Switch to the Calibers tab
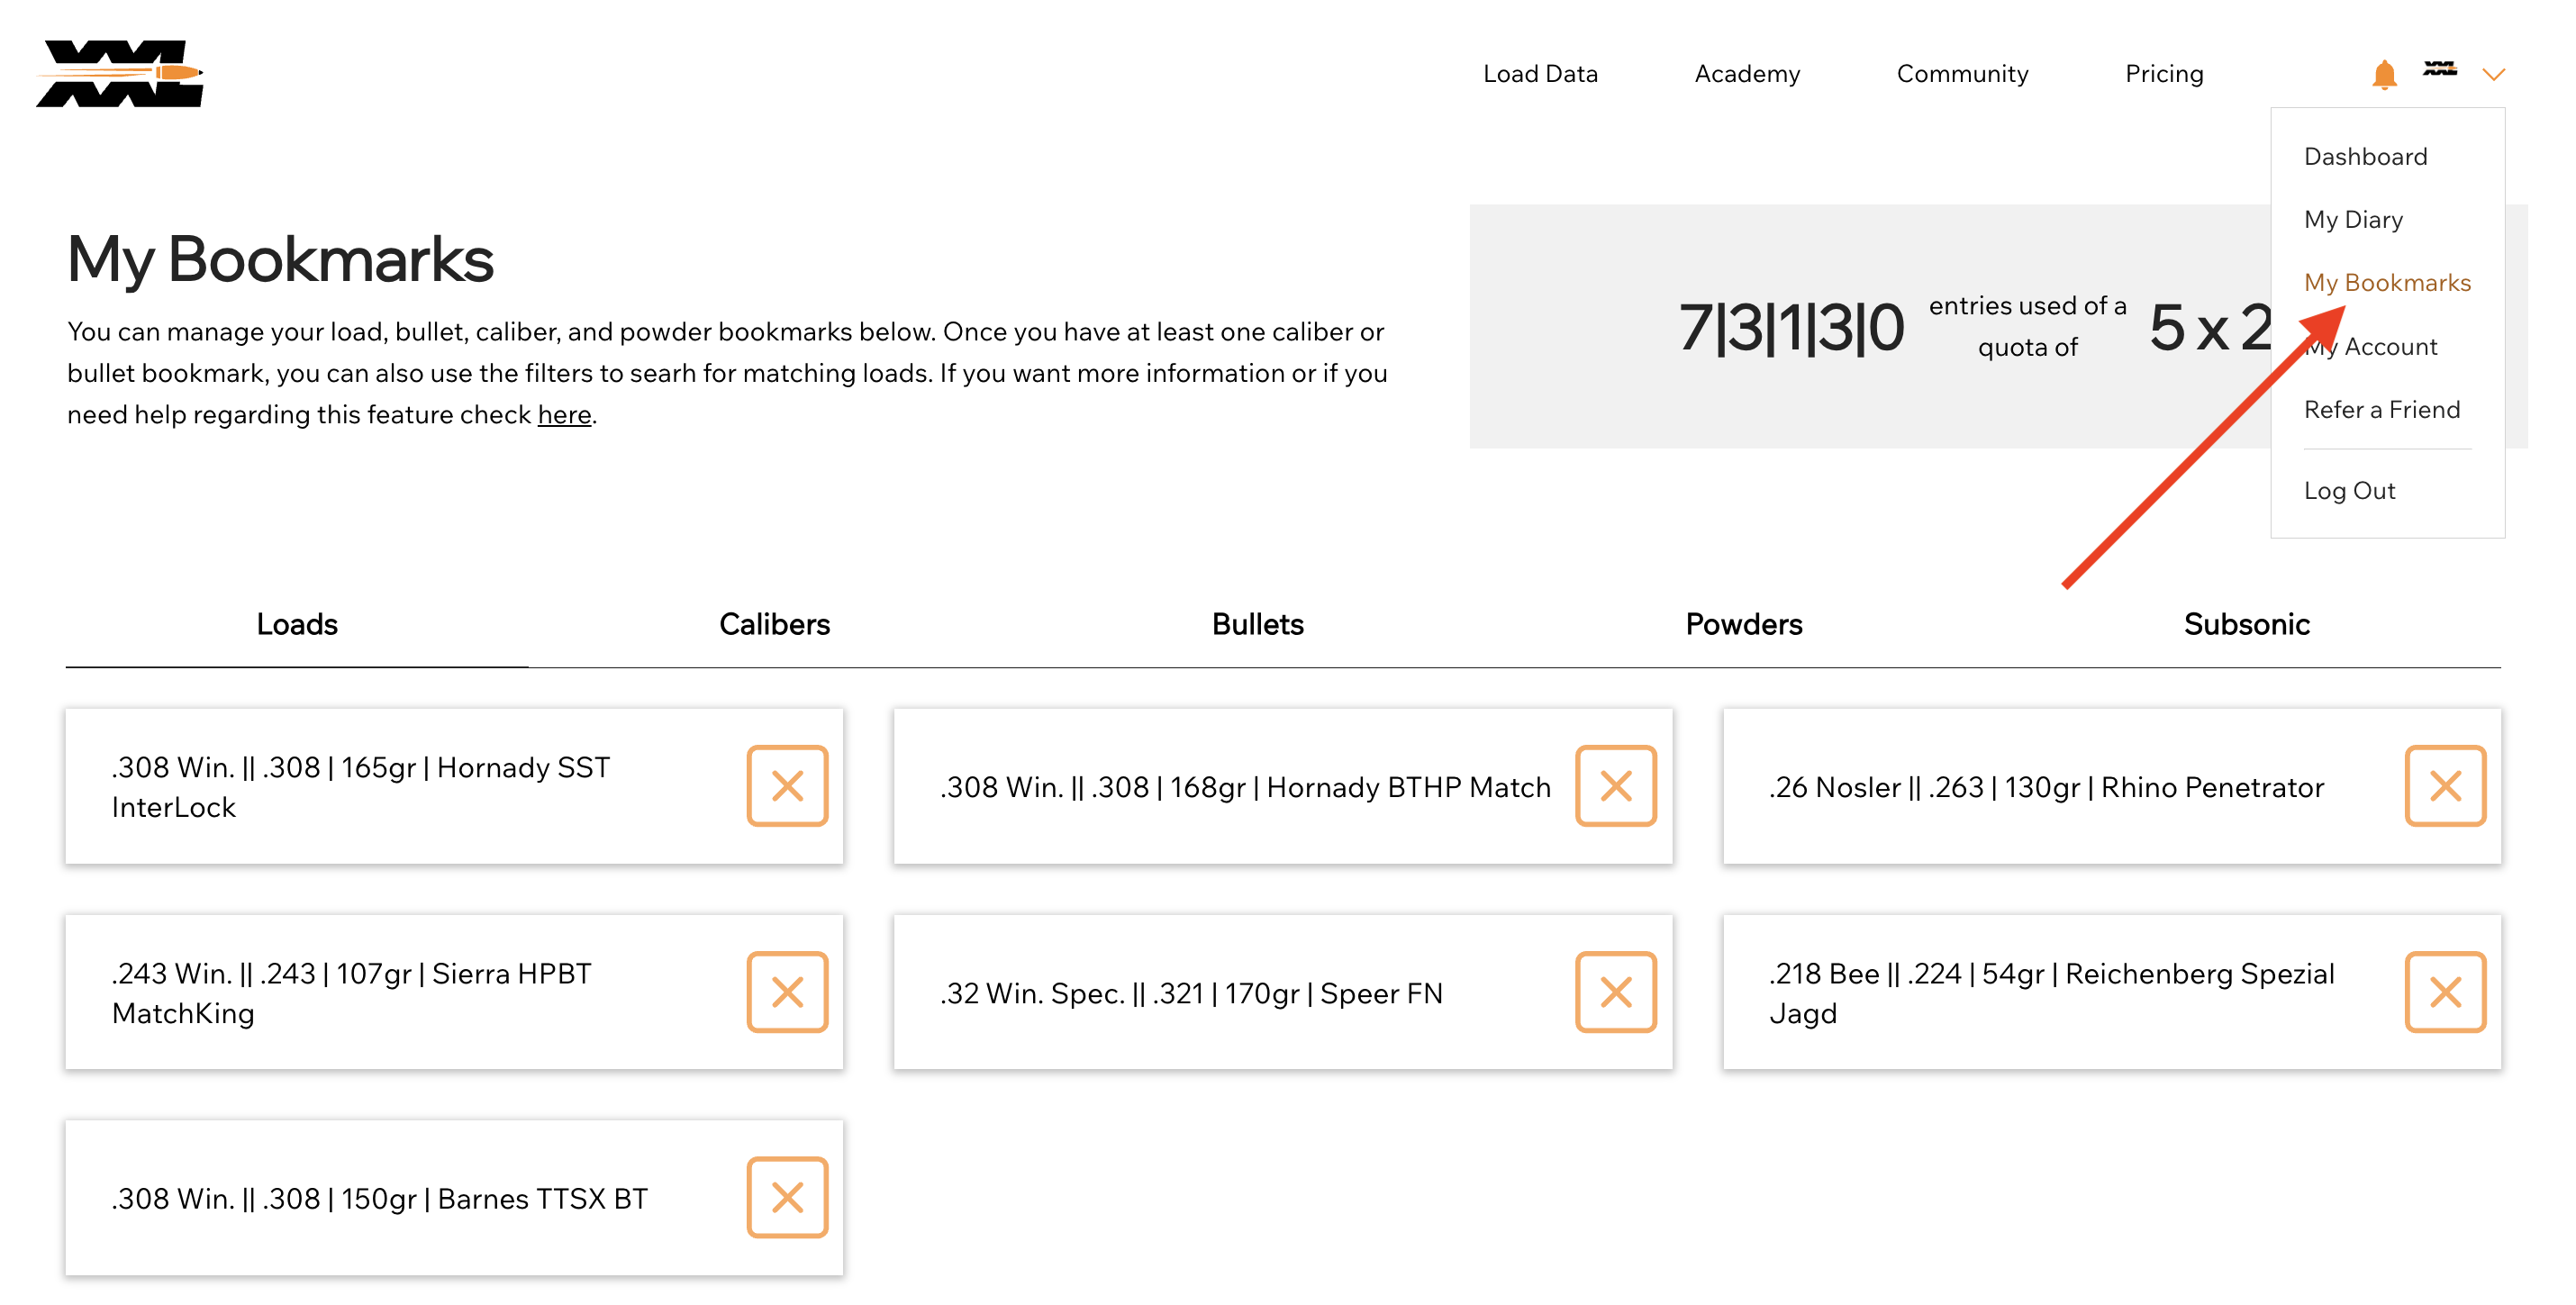Screen dimensions: 2576x1305 [774, 624]
